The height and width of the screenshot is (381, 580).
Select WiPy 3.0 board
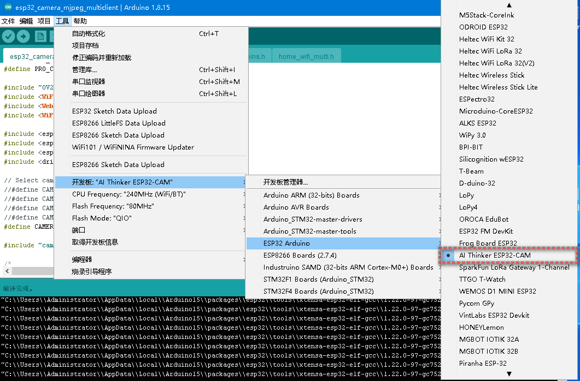pyautogui.click(x=508, y=135)
